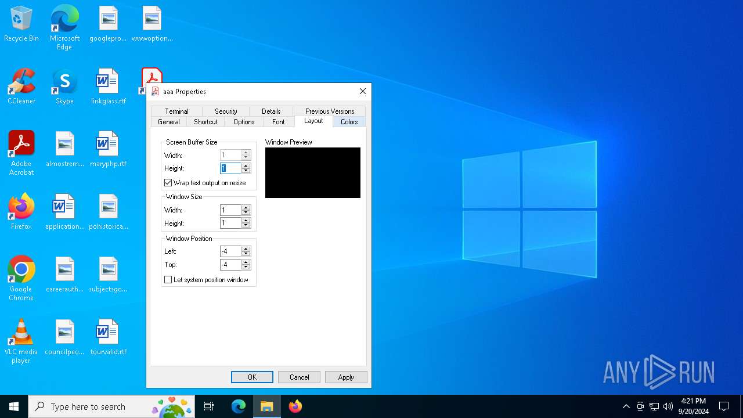Click the Window Preview black box
Image resolution: width=743 pixels, height=418 pixels.
(313, 172)
